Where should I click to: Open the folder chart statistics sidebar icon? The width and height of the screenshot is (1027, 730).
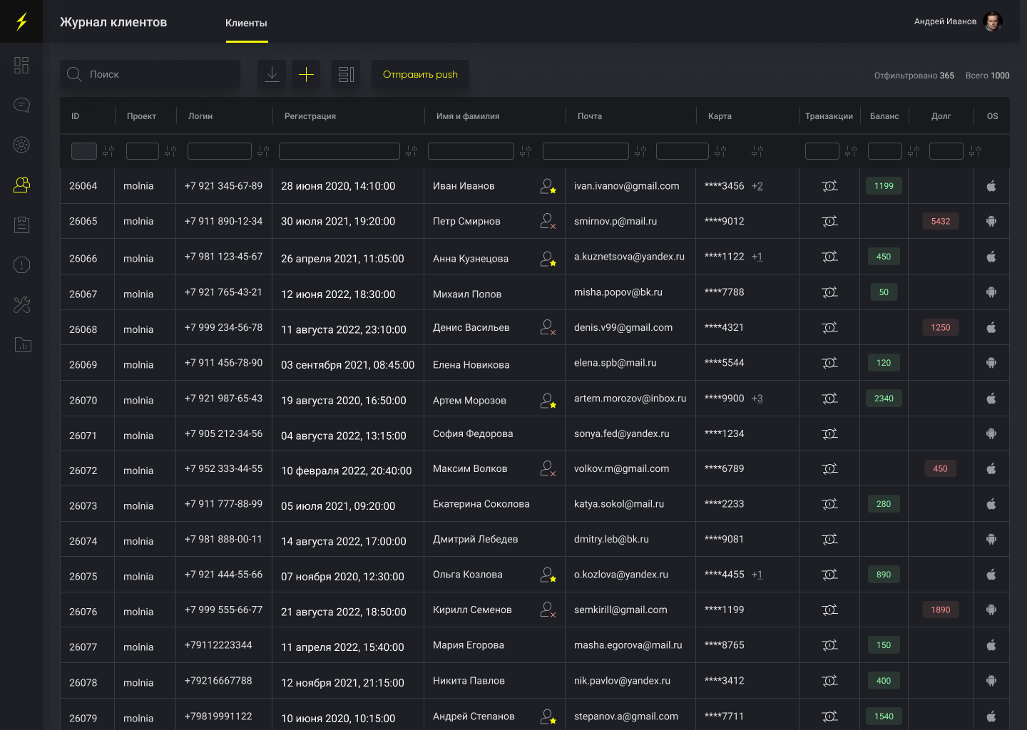(x=23, y=345)
